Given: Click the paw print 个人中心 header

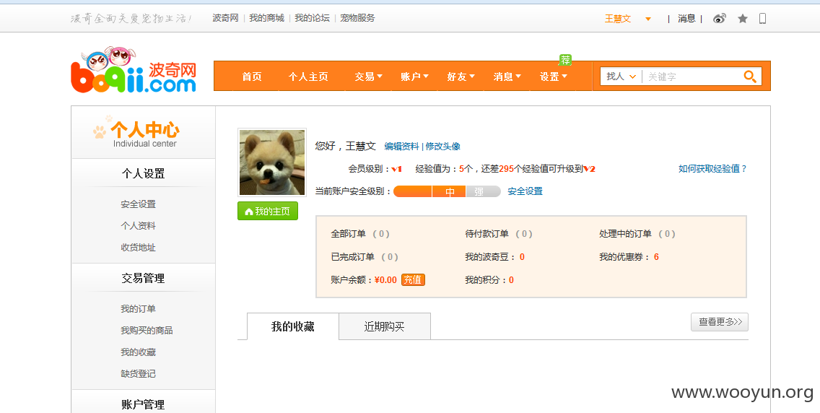Looking at the screenshot, I should [x=136, y=132].
